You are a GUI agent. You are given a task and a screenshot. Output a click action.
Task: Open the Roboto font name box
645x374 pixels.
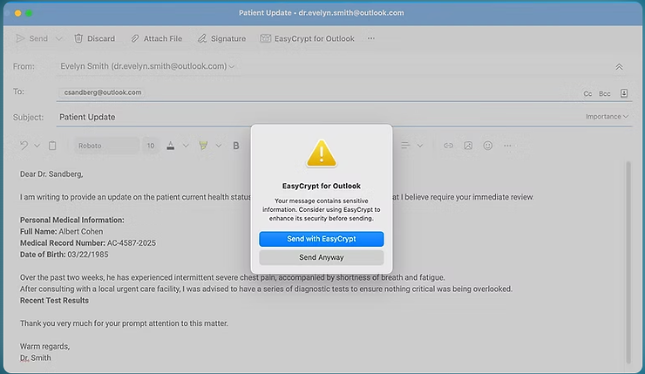[x=106, y=146]
